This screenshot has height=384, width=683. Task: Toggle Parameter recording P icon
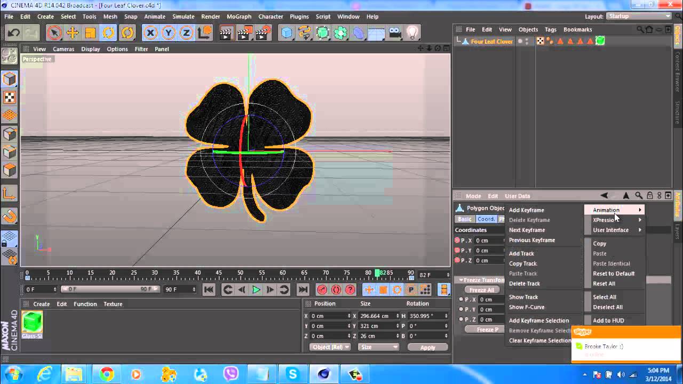pyautogui.click(x=411, y=290)
